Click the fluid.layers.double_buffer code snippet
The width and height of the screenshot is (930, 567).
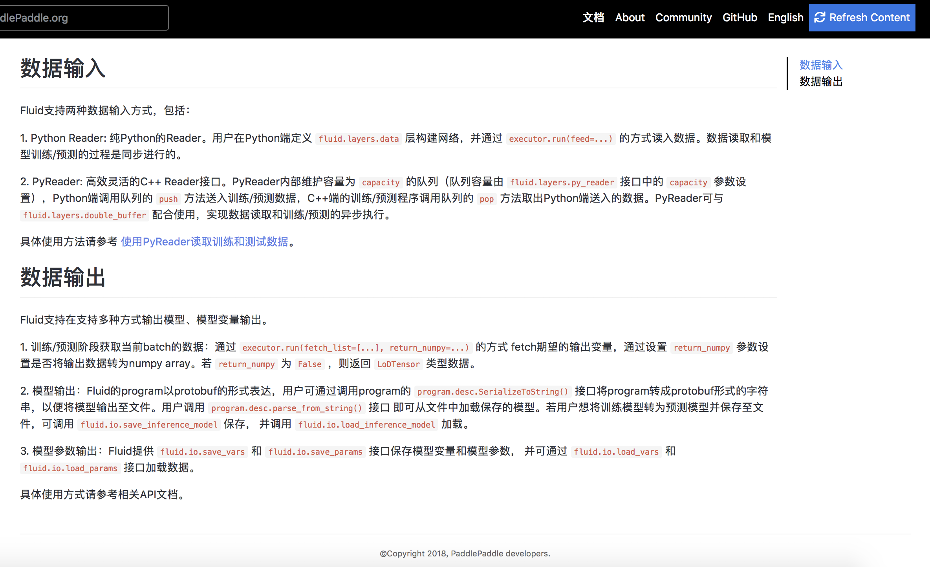click(84, 215)
